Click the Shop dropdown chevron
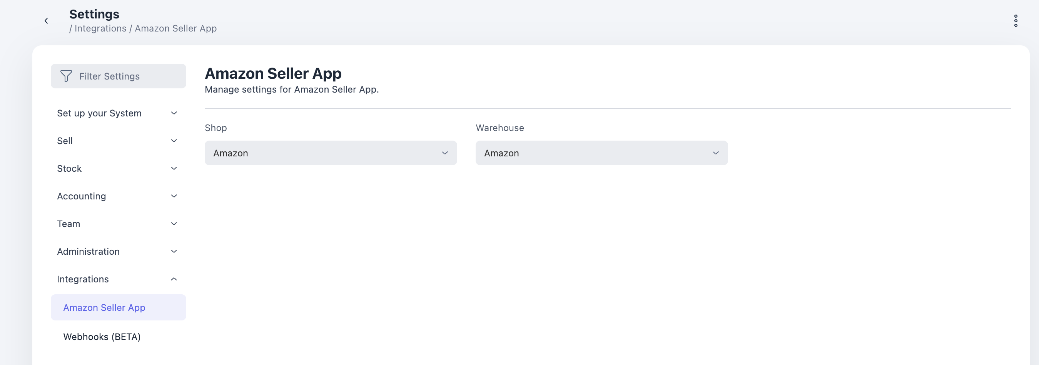This screenshot has height=365, width=1039. coord(444,153)
